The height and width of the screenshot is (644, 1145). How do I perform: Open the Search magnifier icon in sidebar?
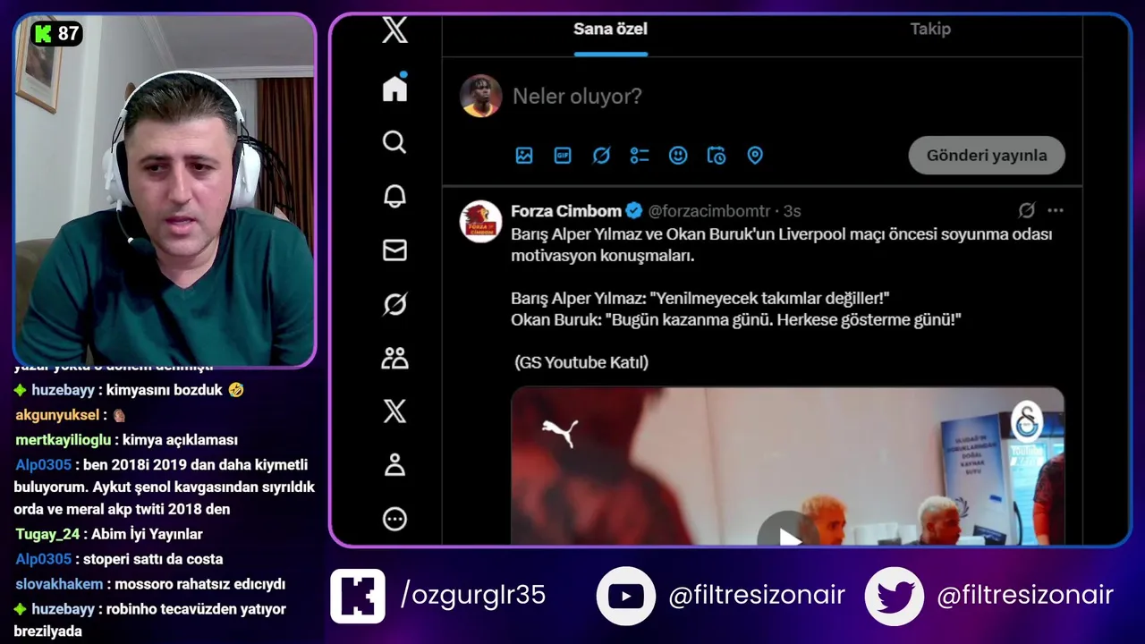click(x=394, y=142)
